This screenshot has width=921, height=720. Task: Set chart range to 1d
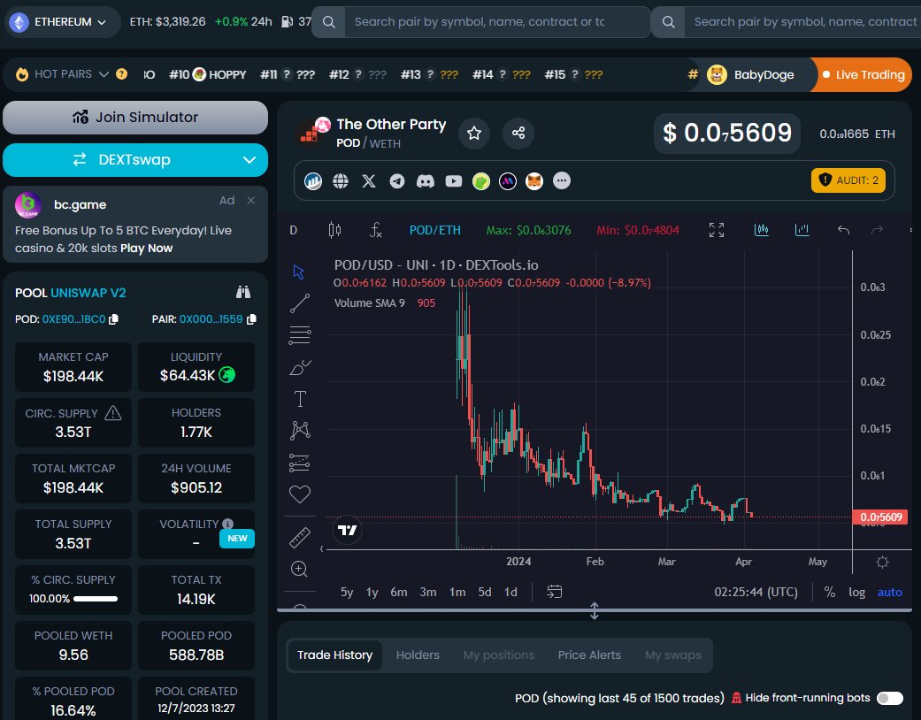pyautogui.click(x=511, y=592)
